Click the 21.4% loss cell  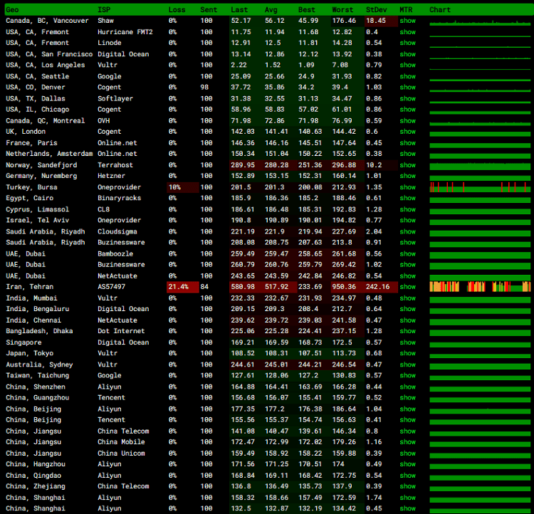[183, 287]
